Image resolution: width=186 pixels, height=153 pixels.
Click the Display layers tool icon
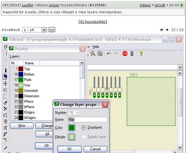point(5,76)
